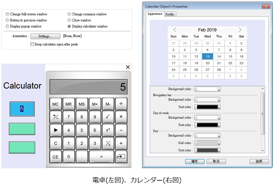Click the square root calculator key
This screenshot has width=274, height=184.
point(108,117)
